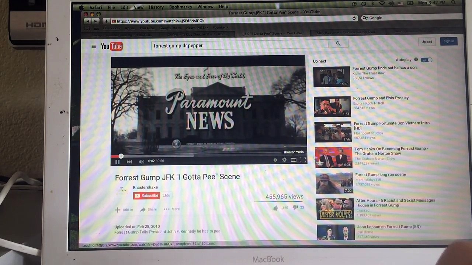Pause the video playback
472x265 pixels.
[x=117, y=162]
